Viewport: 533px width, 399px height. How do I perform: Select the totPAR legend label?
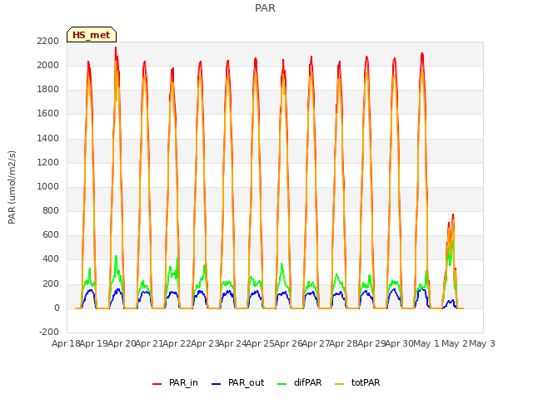pos(366,382)
